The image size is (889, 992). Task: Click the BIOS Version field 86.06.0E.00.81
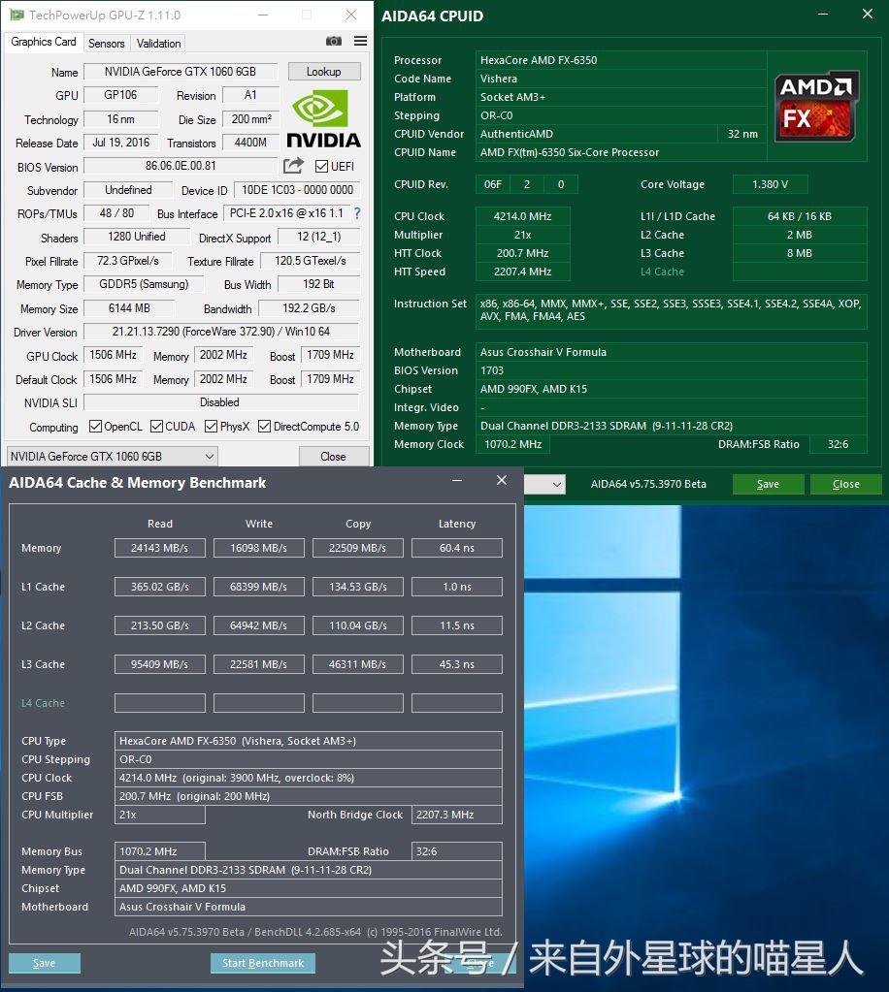pyautogui.click(x=181, y=166)
